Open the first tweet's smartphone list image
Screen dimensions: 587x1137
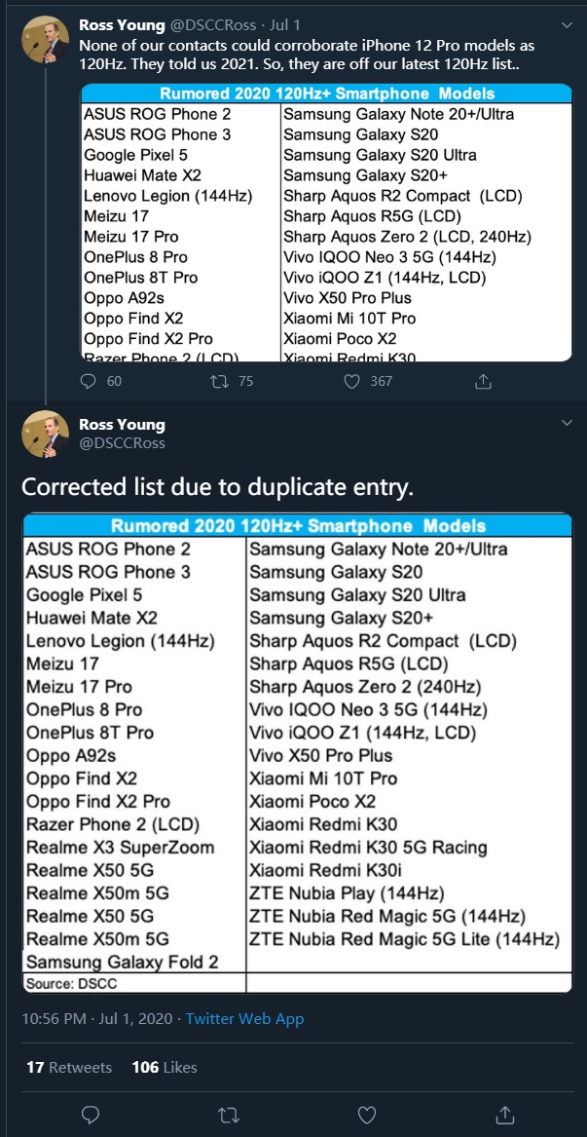pos(326,222)
